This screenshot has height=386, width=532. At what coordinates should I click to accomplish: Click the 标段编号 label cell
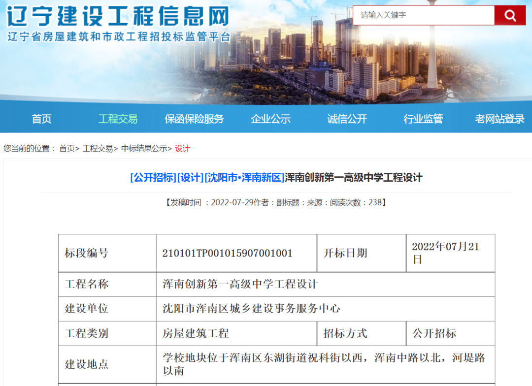[107, 253]
